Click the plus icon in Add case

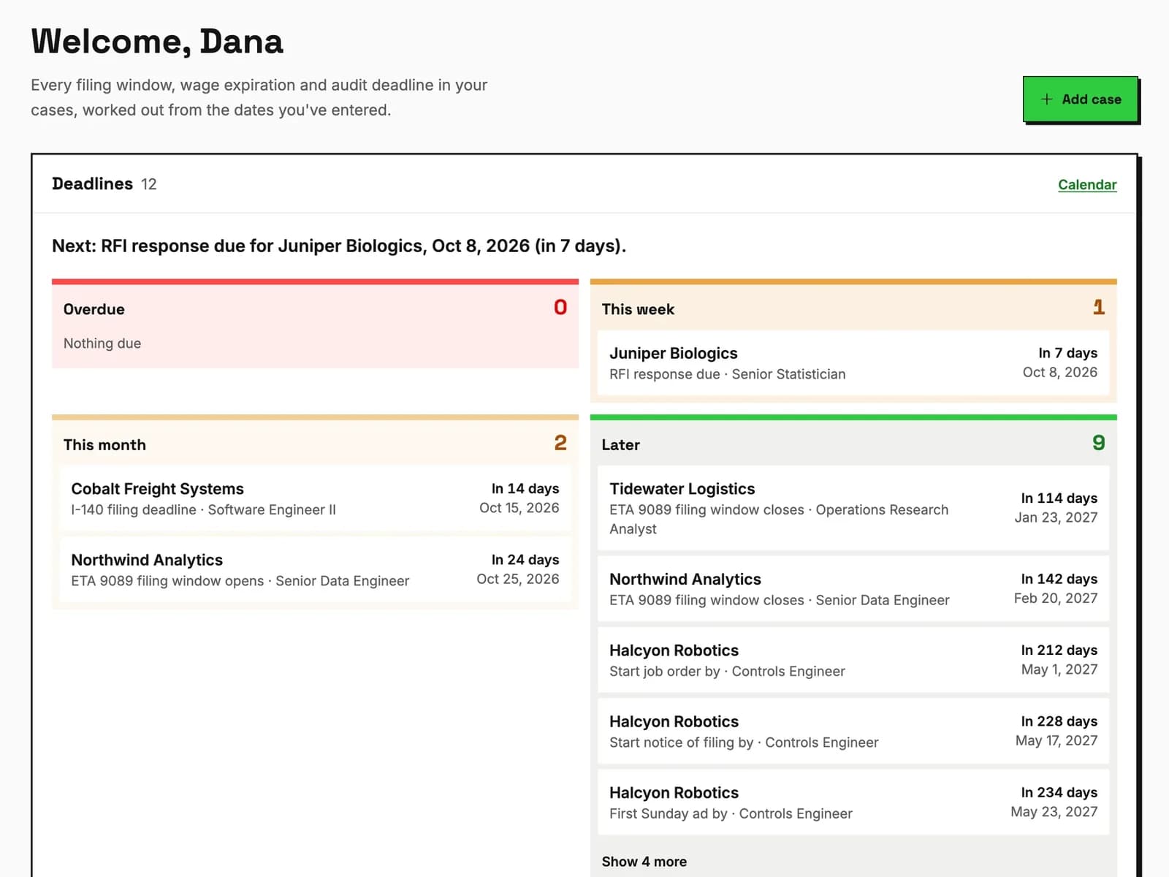pyautogui.click(x=1046, y=99)
